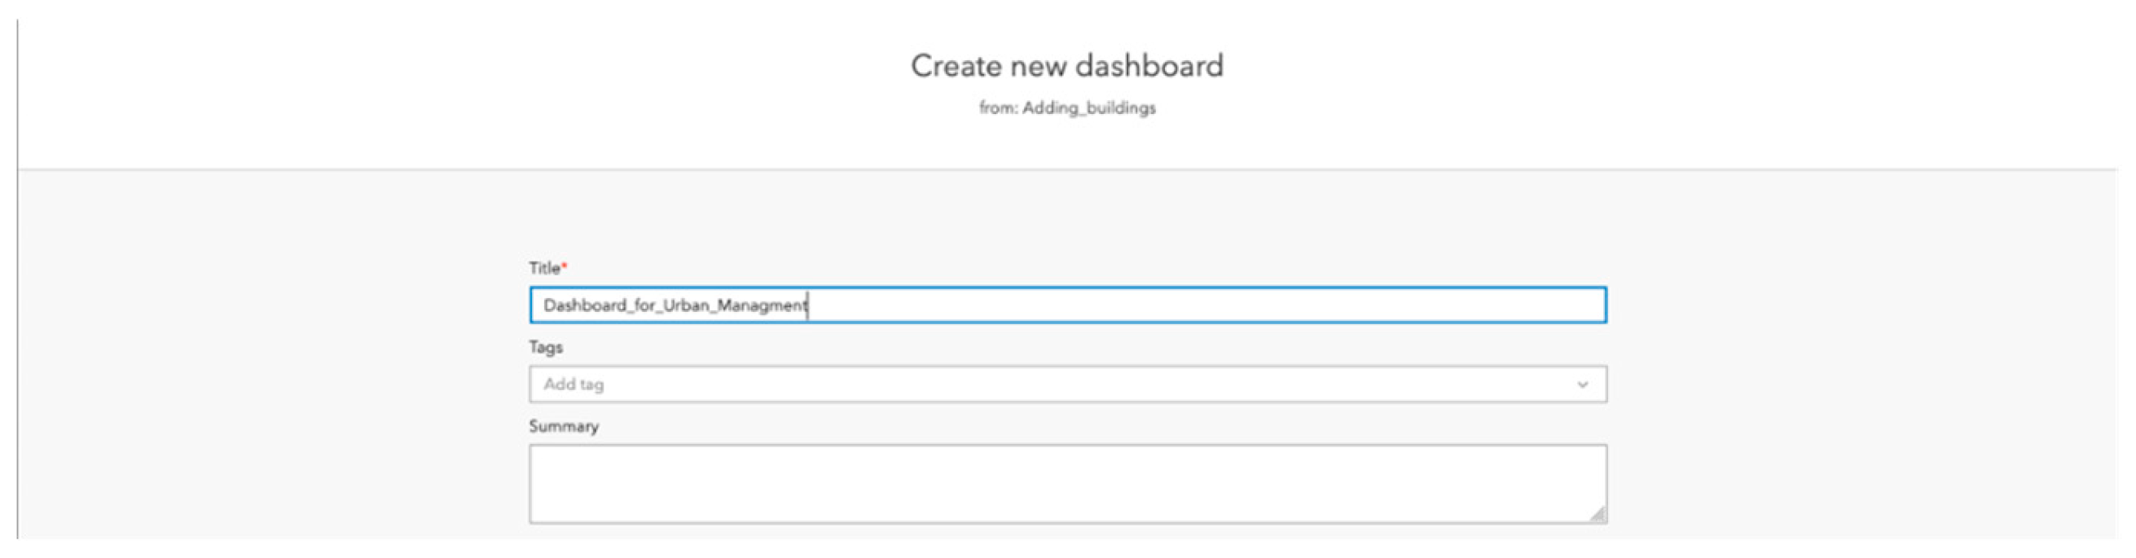The image size is (2136, 558).
Task: Click the "Add tag" placeholder text
Action: (574, 384)
